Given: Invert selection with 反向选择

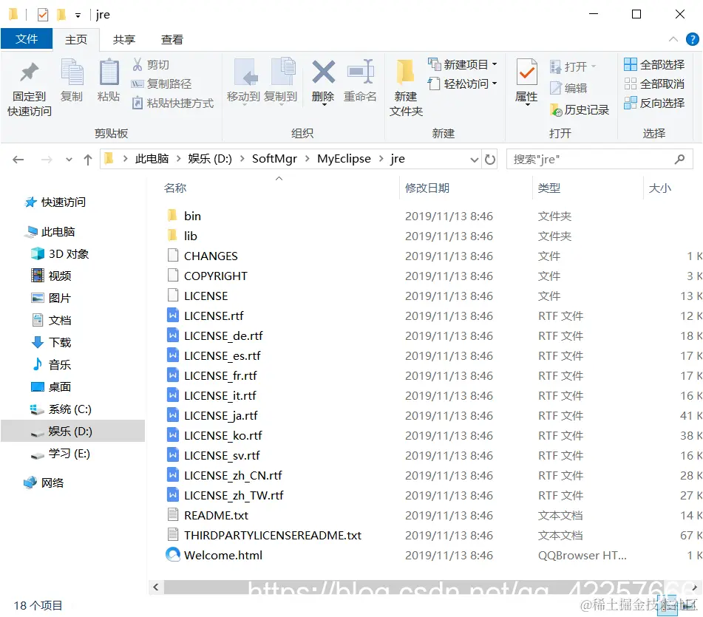Looking at the screenshot, I should (656, 102).
